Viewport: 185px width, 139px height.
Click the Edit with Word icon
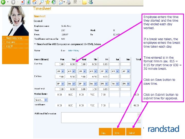coord(75,2)
